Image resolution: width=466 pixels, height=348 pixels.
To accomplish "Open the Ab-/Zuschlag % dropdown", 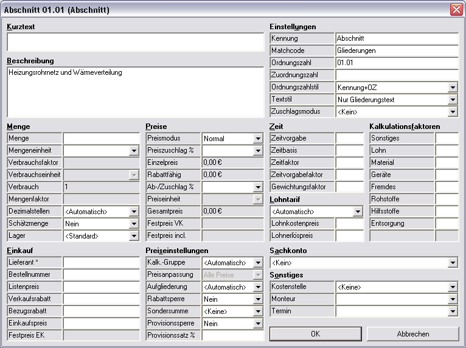I will click(258, 187).
